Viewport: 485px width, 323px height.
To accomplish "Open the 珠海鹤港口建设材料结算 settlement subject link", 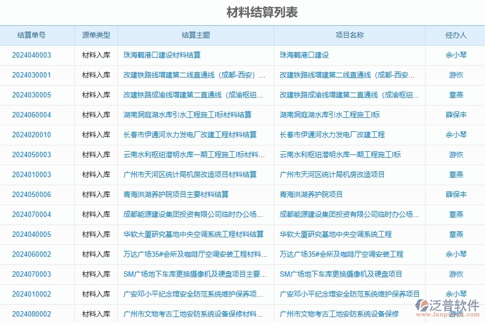I will (161, 55).
